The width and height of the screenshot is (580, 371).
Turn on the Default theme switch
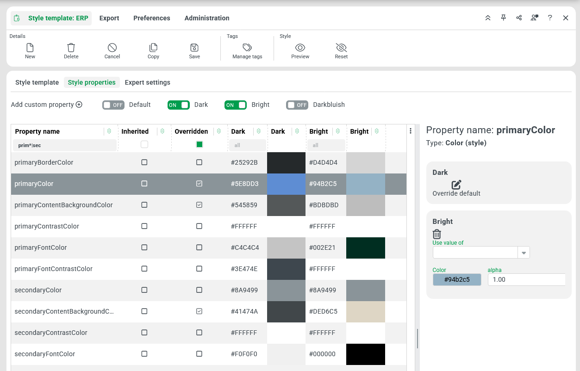tap(113, 105)
